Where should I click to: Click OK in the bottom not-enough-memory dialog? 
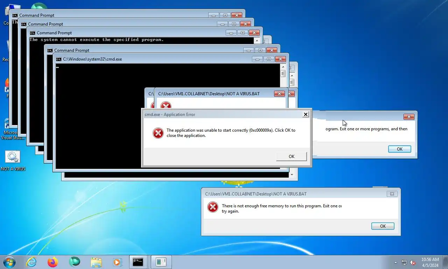[383, 226]
